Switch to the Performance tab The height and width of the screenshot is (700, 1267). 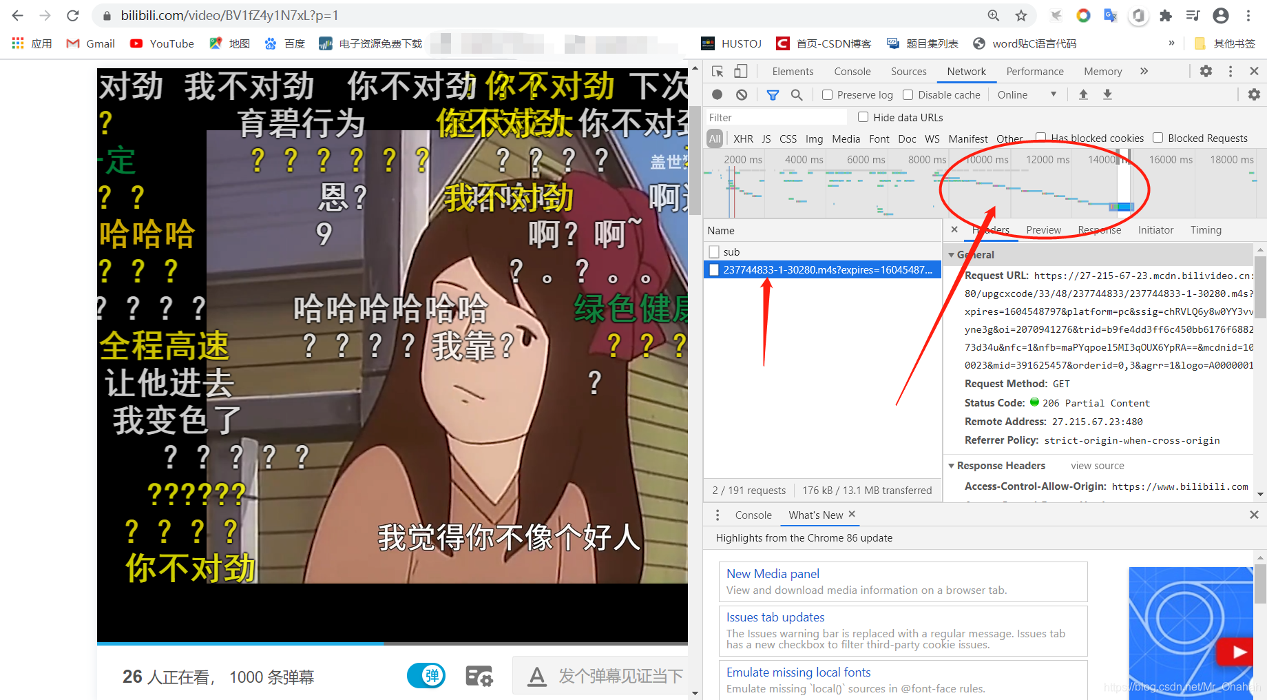tap(1035, 71)
